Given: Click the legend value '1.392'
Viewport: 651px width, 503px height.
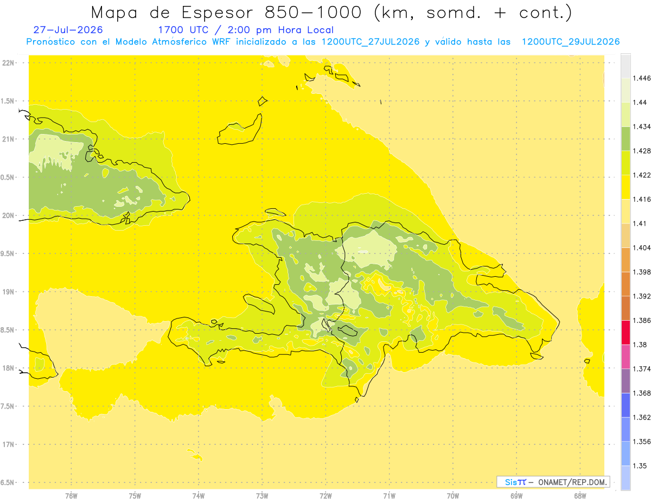Looking at the screenshot, I should [x=642, y=296].
